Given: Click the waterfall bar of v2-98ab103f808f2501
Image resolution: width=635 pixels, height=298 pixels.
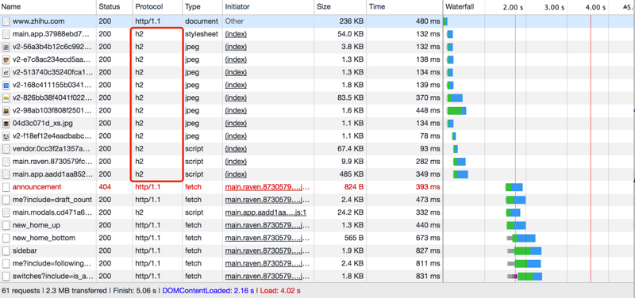Looking at the screenshot, I should point(457,111).
